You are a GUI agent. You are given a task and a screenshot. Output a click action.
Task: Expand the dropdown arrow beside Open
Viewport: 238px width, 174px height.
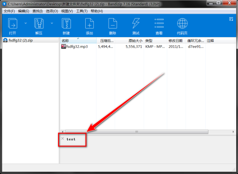26,23
